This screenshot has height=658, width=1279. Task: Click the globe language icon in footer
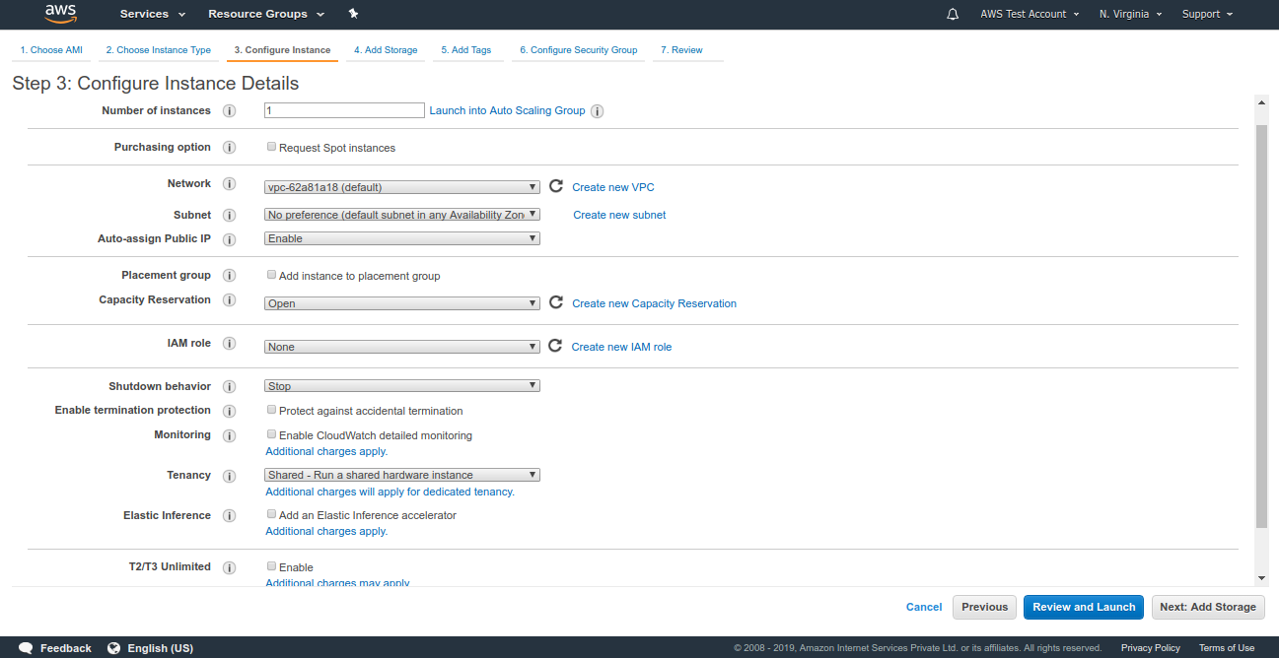[x=114, y=648]
